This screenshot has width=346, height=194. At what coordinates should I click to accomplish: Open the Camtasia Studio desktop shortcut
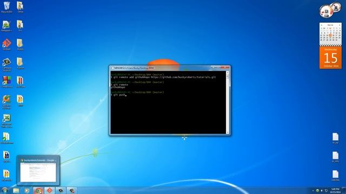tap(6, 65)
